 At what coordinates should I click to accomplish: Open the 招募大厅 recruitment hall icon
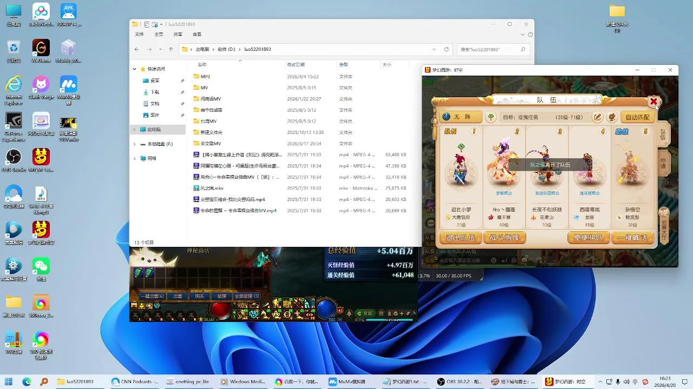pos(665,226)
